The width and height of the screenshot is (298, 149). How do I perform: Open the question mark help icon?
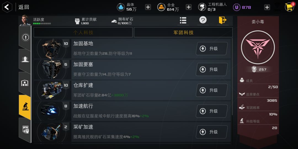(203, 20)
